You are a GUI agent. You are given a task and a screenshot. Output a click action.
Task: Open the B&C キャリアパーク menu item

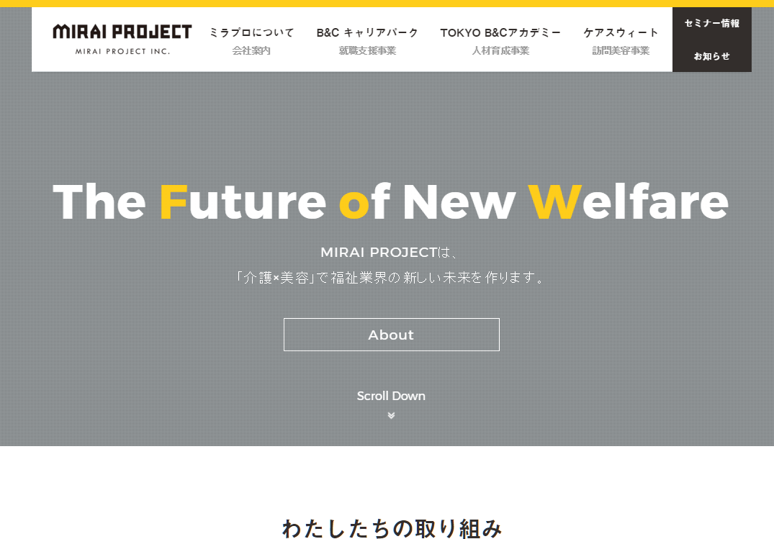tap(367, 32)
